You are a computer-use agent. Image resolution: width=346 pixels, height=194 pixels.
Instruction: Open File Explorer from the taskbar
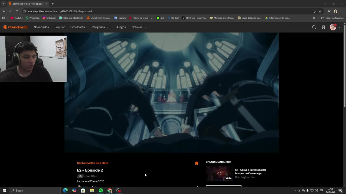tap(92, 190)
